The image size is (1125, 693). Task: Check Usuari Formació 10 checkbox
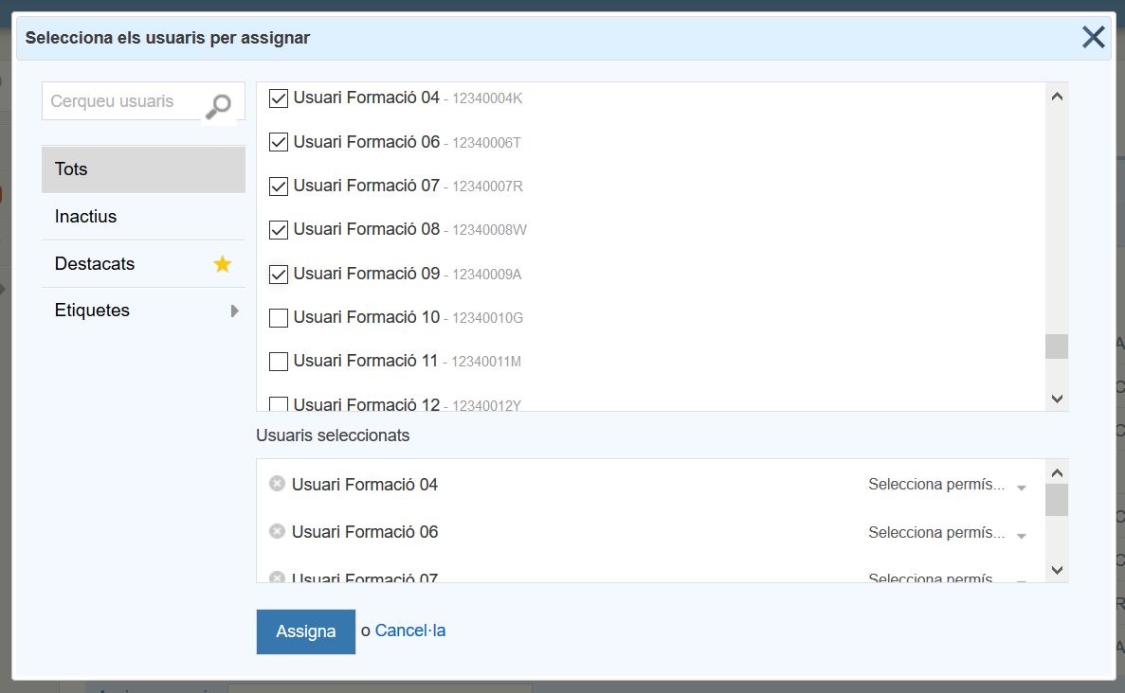pos(279,317)
